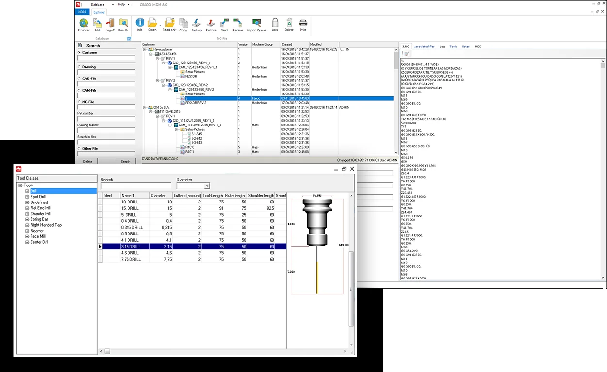Click the CIMCO logo in the MDM title bar
607x372 pixels.
click(x=79, y=4)
